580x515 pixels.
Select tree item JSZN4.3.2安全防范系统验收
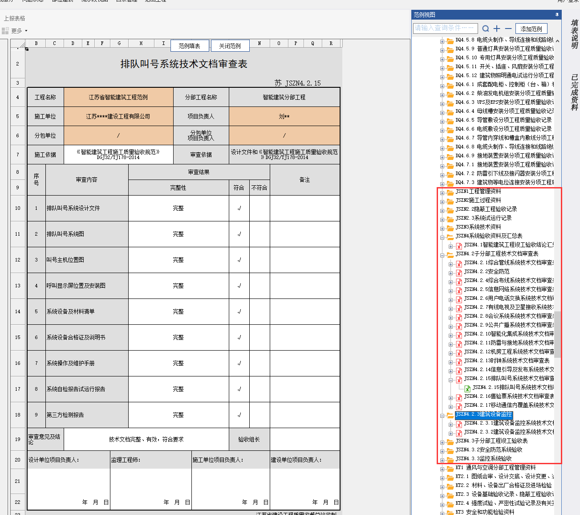[489, 450]
